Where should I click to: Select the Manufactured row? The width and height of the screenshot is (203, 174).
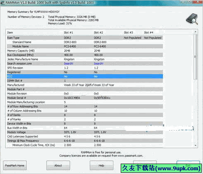[x=85, y=85]
